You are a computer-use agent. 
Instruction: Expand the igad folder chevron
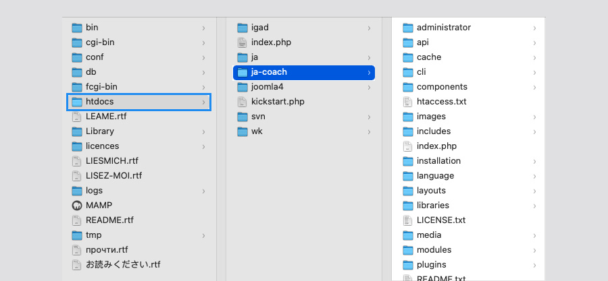point(369,28)
